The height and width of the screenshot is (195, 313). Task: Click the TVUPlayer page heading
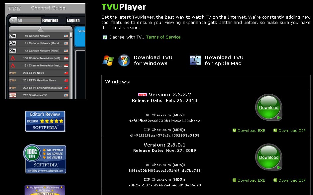(x=124, y=7)
